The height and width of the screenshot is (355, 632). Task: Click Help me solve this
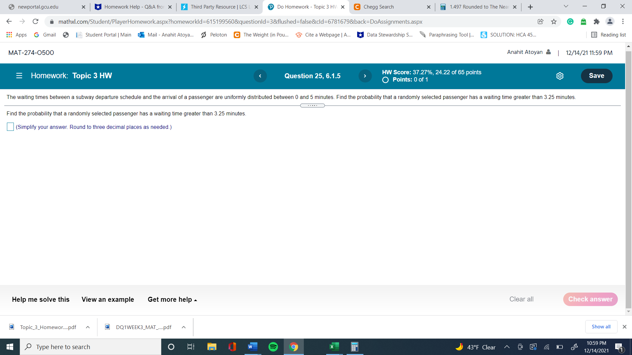[40, 299]
